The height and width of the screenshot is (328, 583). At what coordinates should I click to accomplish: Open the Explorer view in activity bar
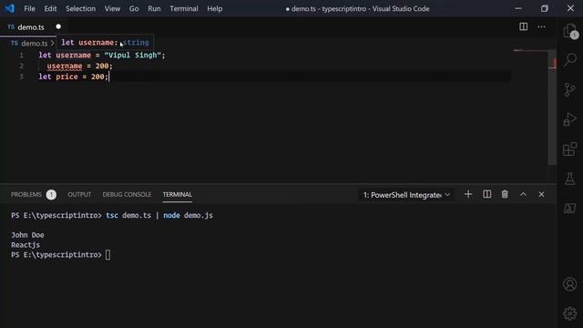(569, 31)
